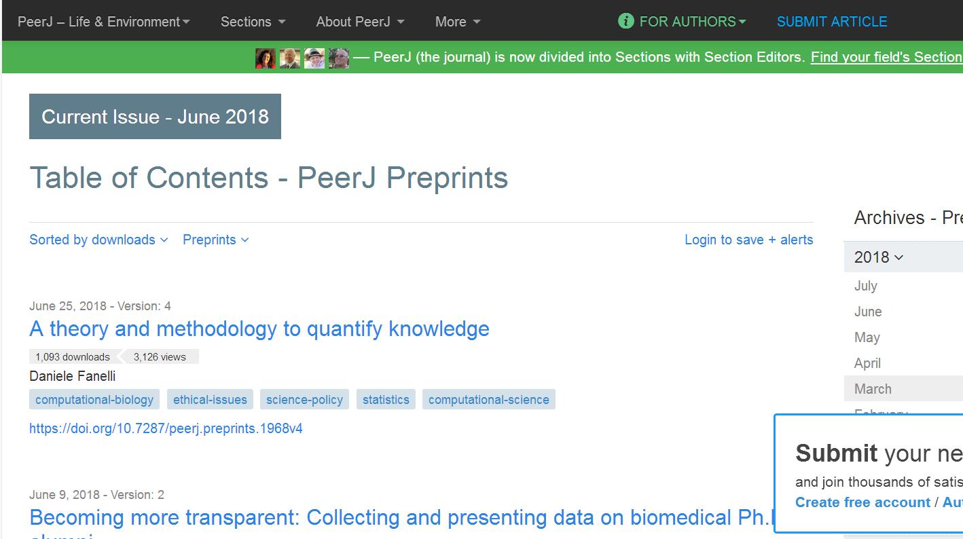Screen dimensions: 963x539
Task: Click the Current Issue - June 2018 button
Action: point(155,117)
